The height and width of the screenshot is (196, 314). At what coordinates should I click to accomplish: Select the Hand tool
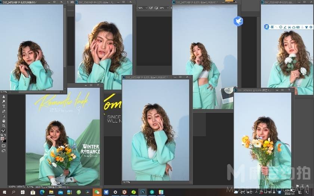point(4,121)
